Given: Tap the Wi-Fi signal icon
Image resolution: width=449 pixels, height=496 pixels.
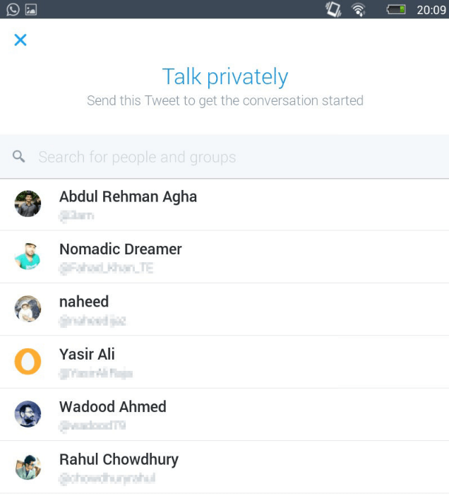Looking at the screenshot, I should pyautogui.click(x=358, y=9).
